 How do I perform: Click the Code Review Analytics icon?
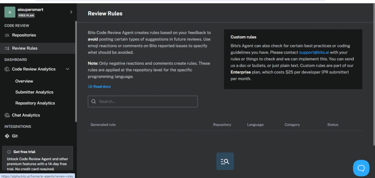7,69
